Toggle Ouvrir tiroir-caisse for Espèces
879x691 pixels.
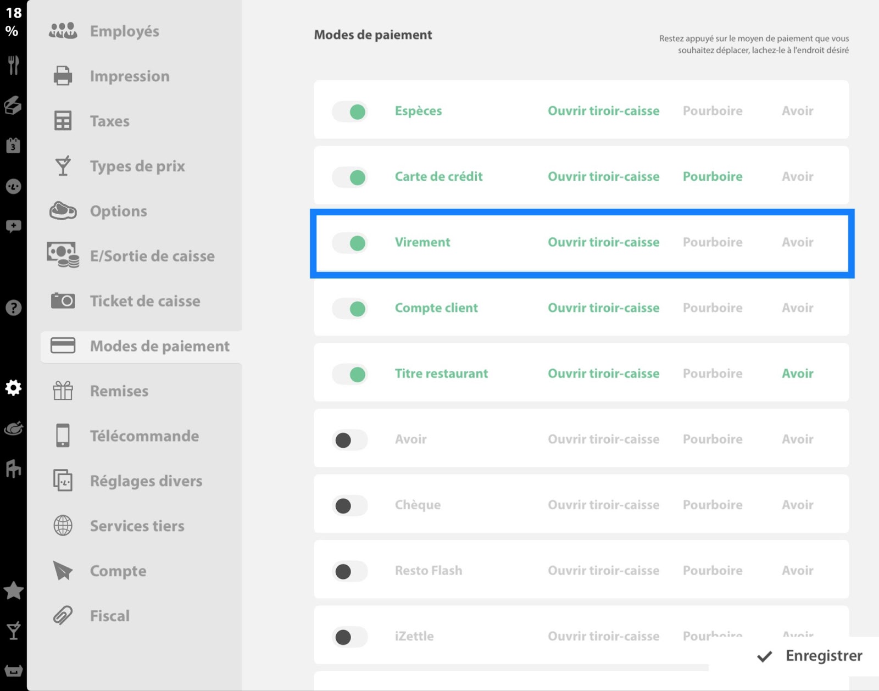[x=603, y=111]
